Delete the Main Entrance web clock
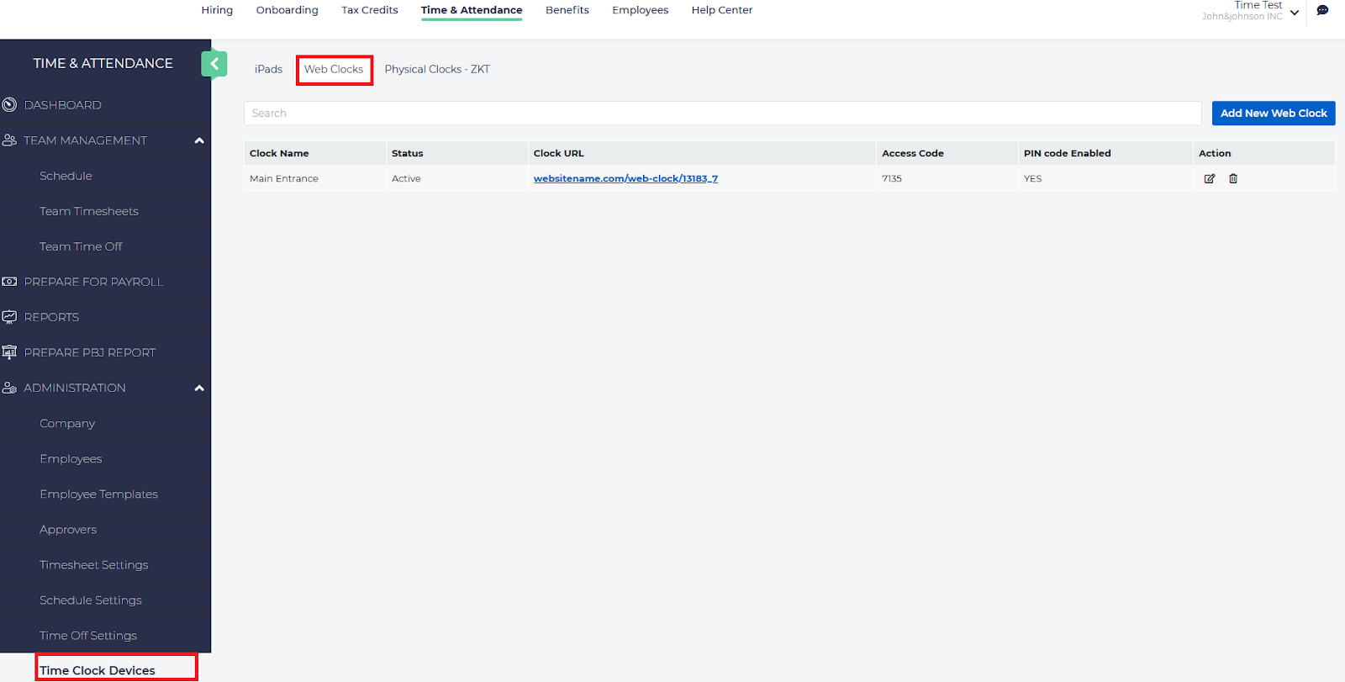Viewport: 1345px width, 682px height. (x=1233, y=178)
